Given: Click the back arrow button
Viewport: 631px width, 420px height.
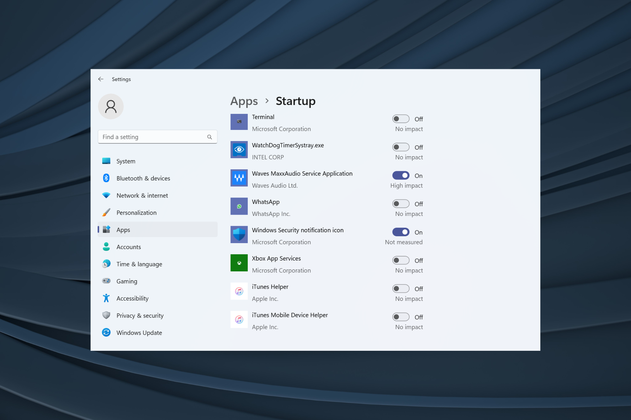Looking at the screenshot, I should tap(101, 79).
